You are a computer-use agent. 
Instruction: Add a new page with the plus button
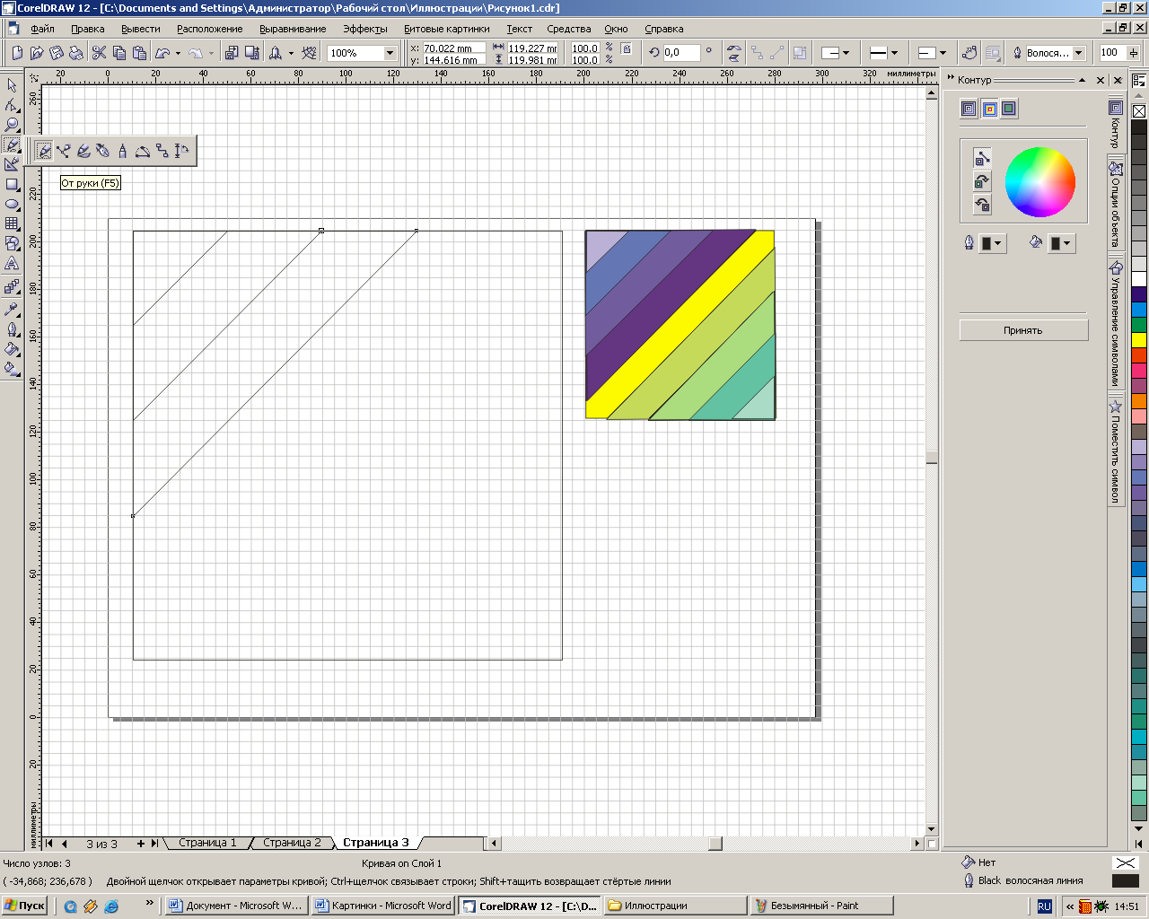coord(141,843)
